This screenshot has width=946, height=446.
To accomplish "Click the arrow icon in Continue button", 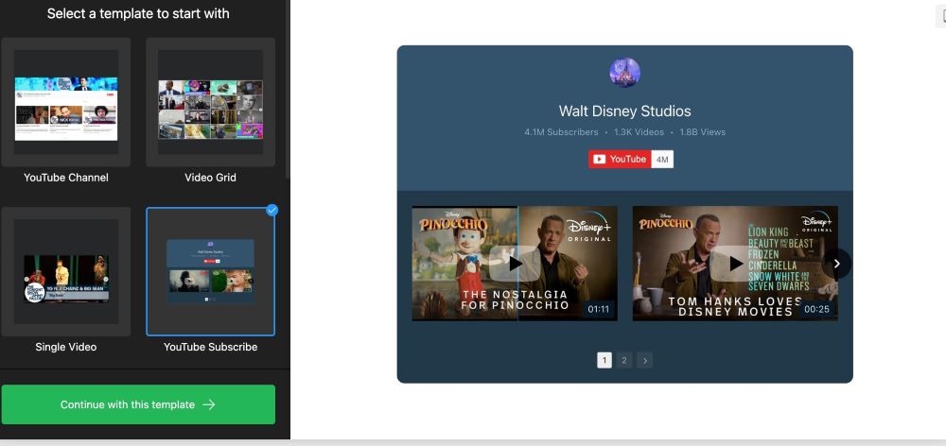I will coord(209,404).
